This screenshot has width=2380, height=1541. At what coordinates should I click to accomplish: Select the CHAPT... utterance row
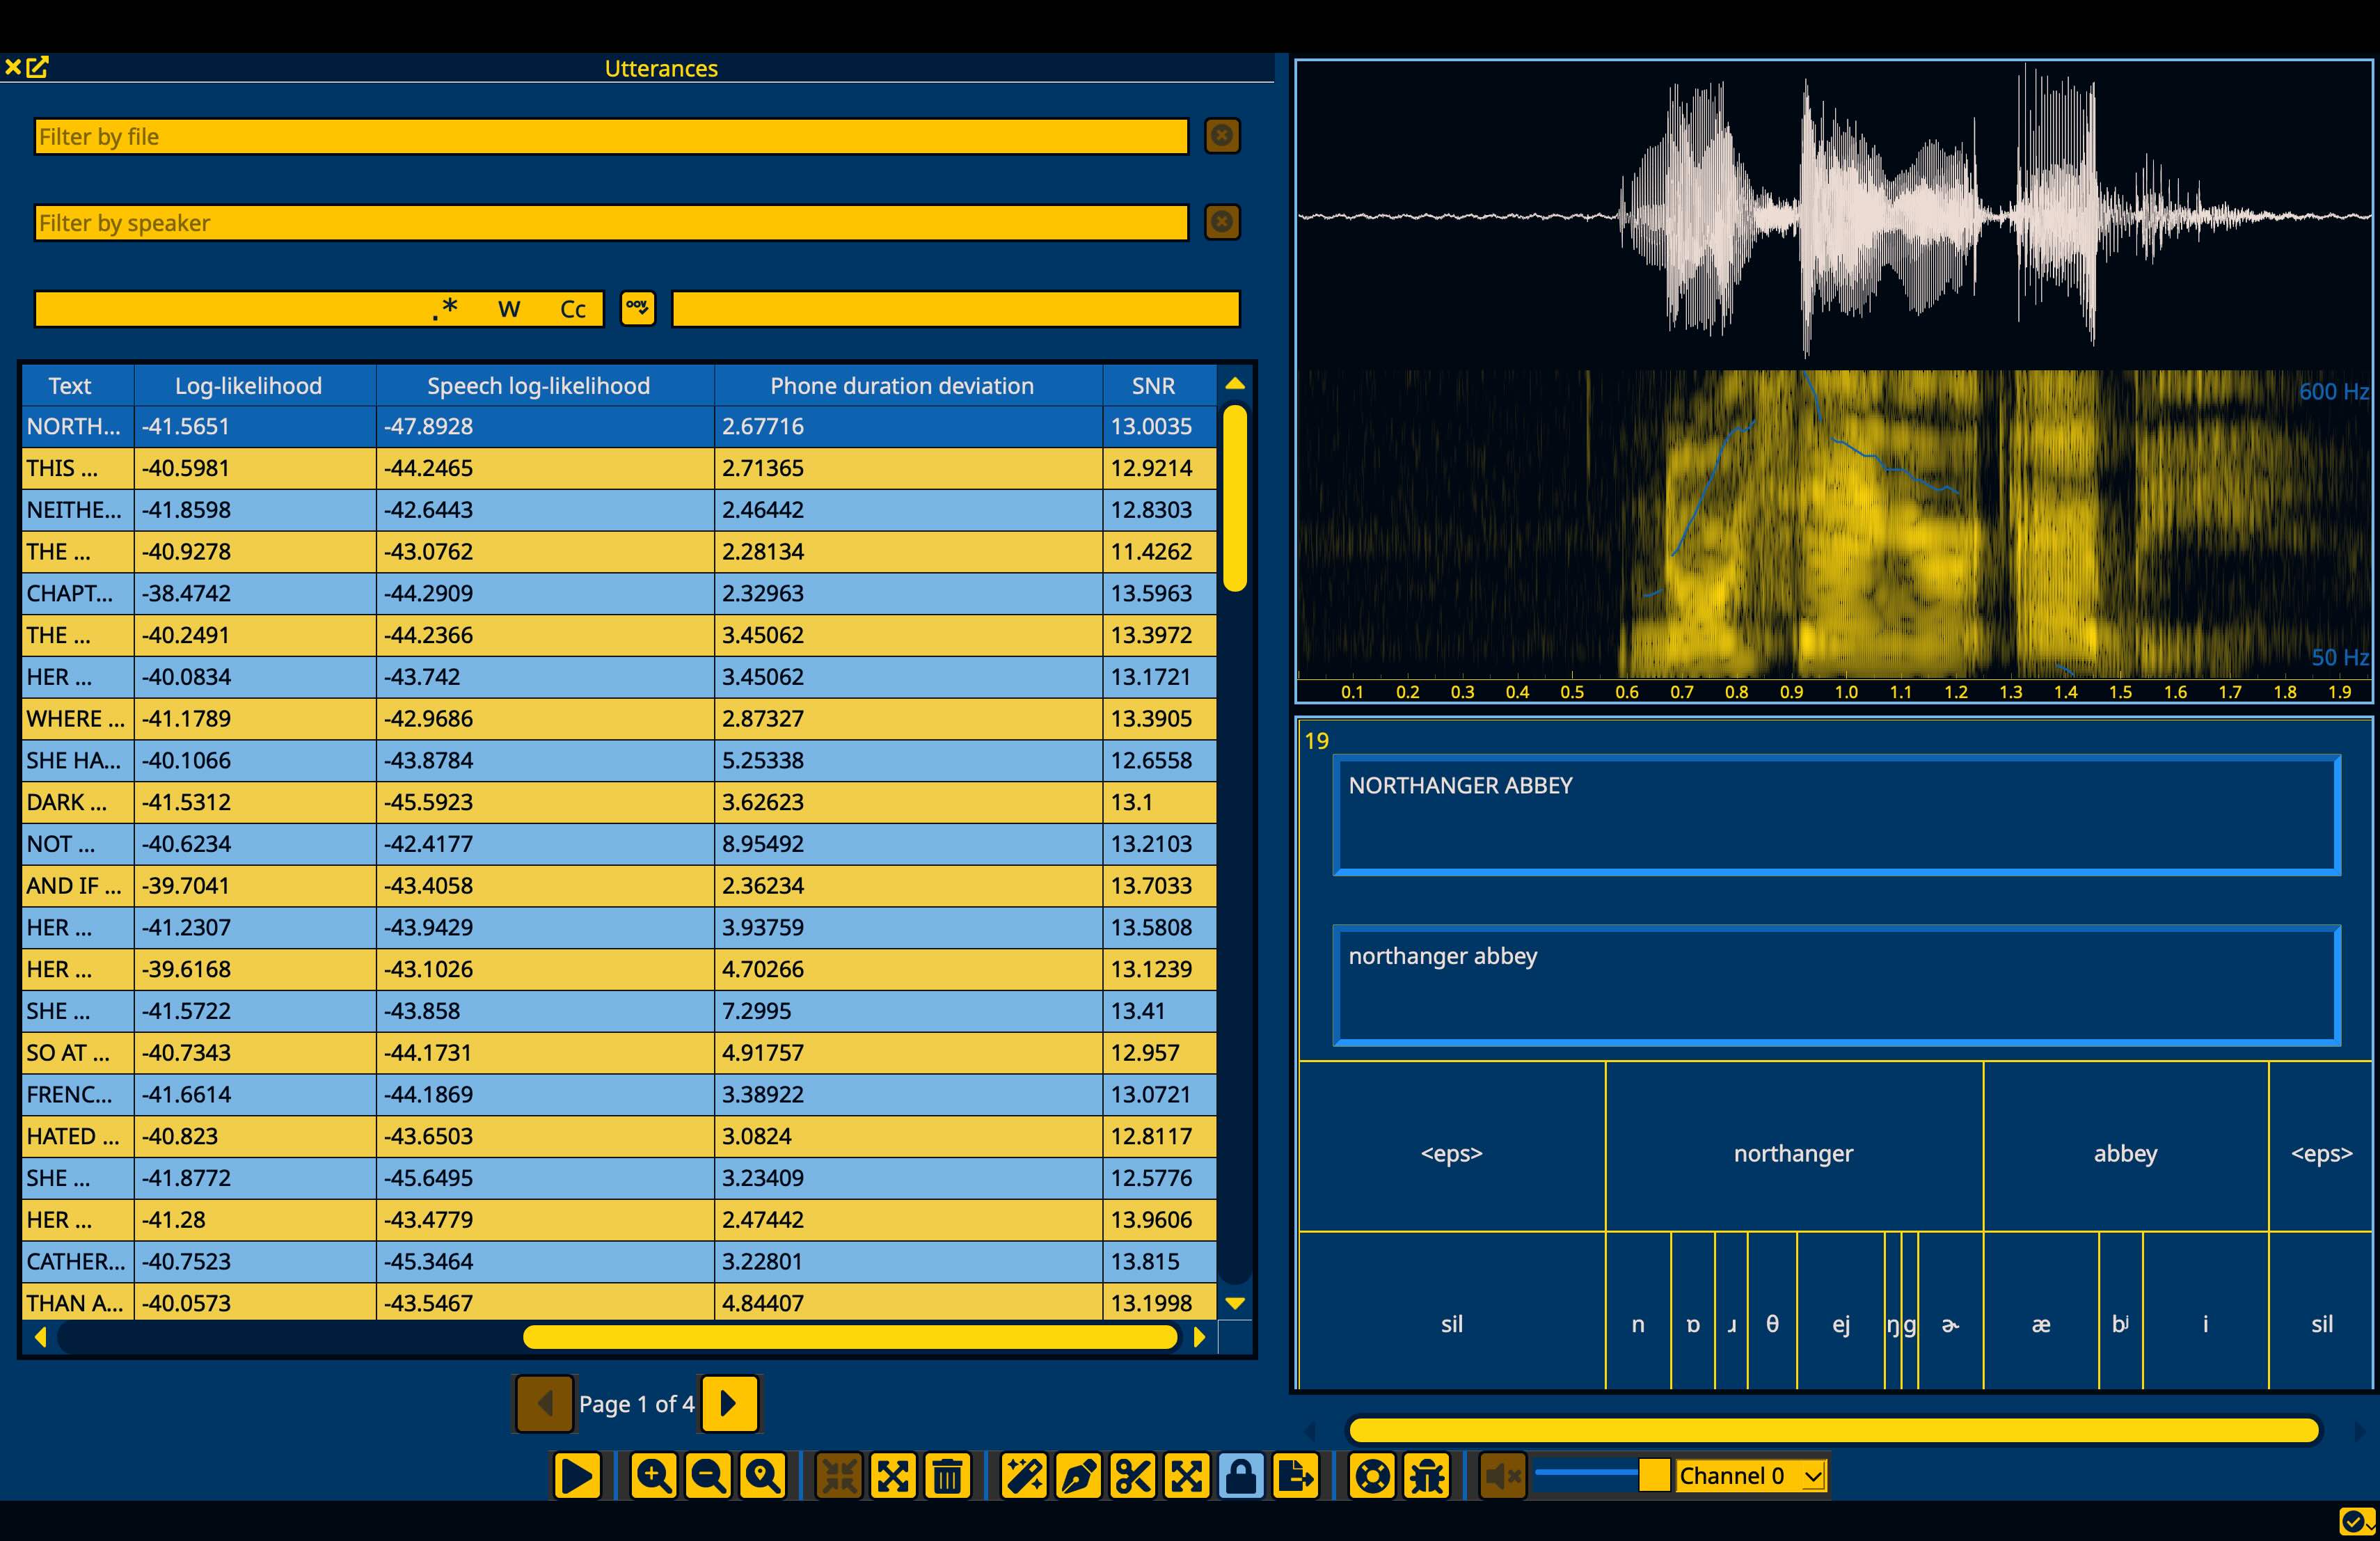619,593
